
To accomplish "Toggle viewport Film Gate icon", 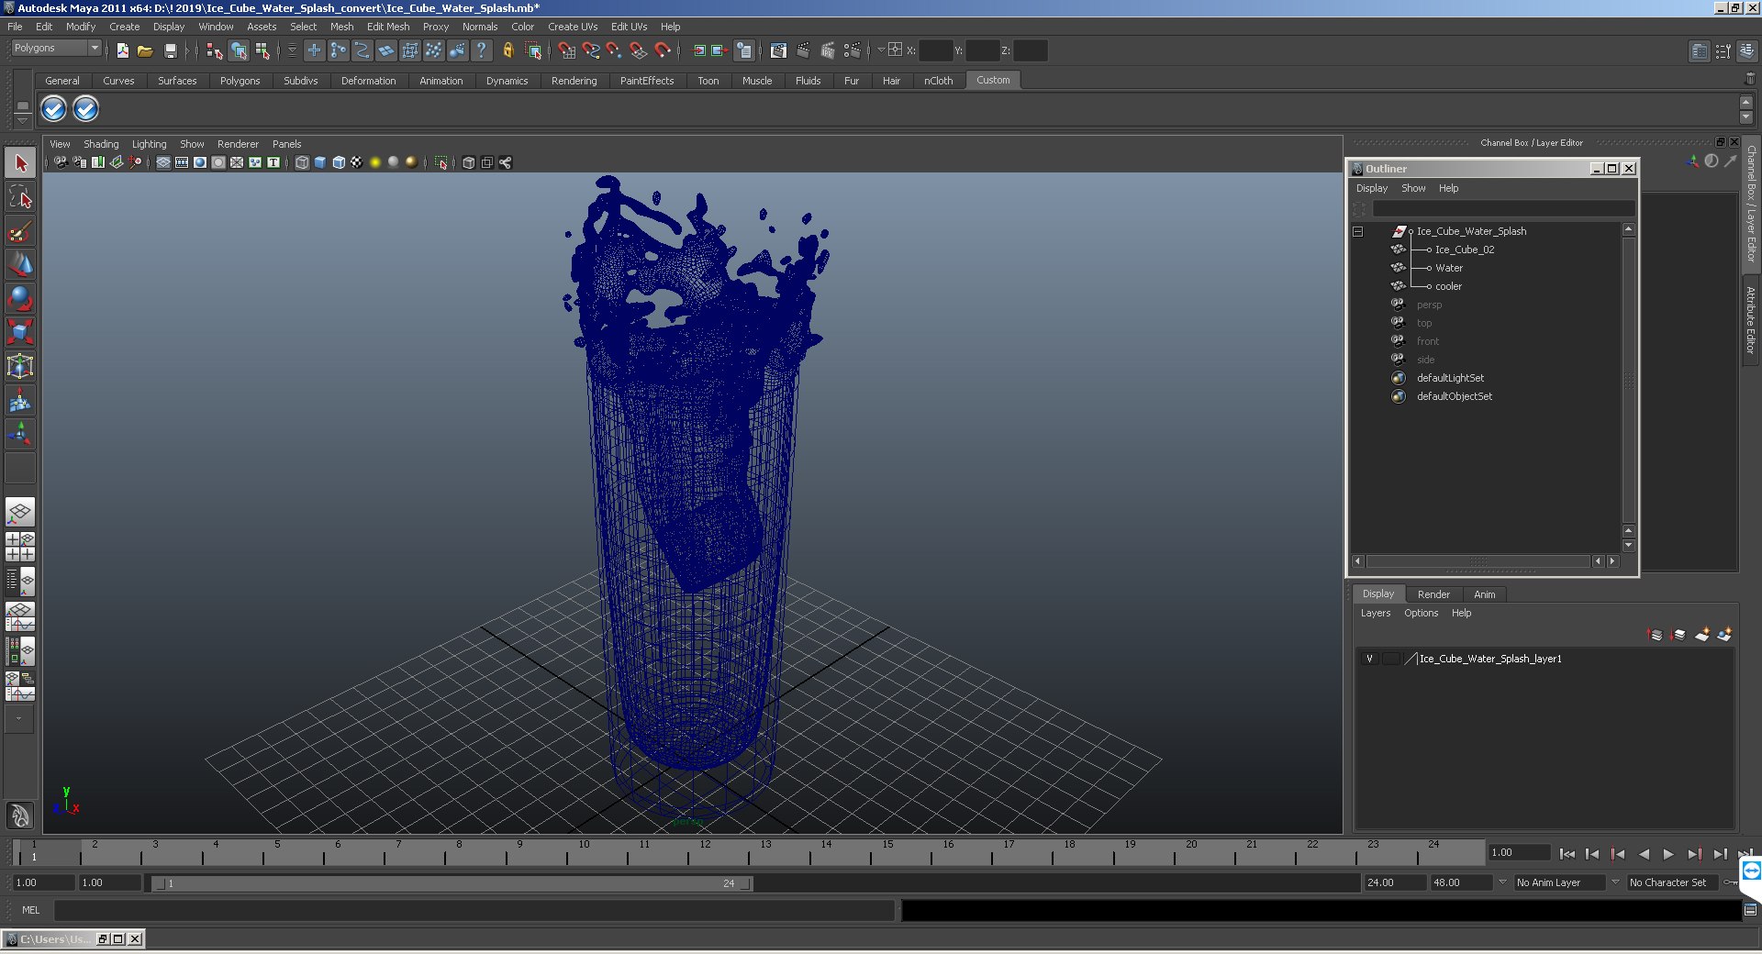I will 182,162.
